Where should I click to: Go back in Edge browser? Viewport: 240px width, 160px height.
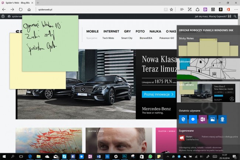[4, 10]
